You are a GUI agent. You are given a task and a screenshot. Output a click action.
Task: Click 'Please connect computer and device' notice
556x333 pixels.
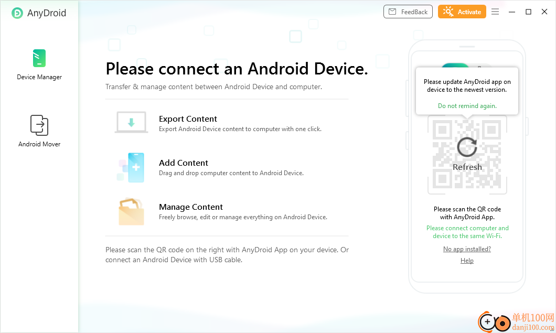coord(467,232)
